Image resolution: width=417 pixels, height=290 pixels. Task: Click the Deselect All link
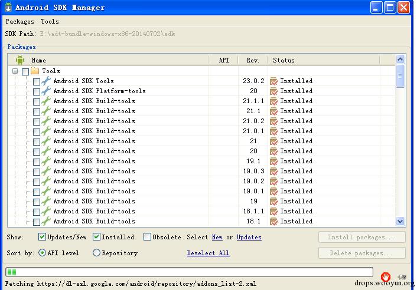(x=208, y=253)
